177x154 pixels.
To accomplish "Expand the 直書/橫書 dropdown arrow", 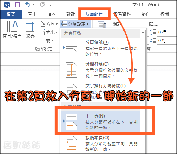I will (x=13, y=41).
